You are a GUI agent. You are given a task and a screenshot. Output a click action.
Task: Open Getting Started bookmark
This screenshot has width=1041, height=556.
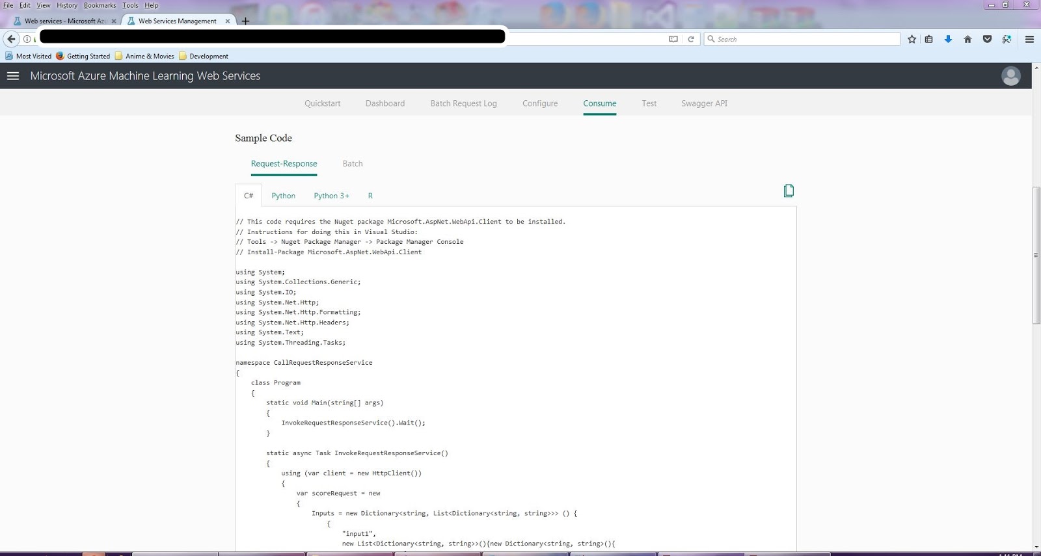83,56
